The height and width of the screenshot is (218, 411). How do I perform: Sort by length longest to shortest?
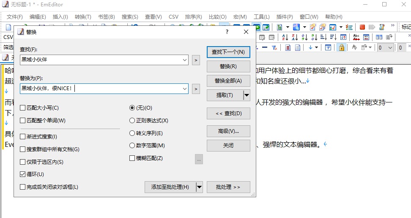333,37
